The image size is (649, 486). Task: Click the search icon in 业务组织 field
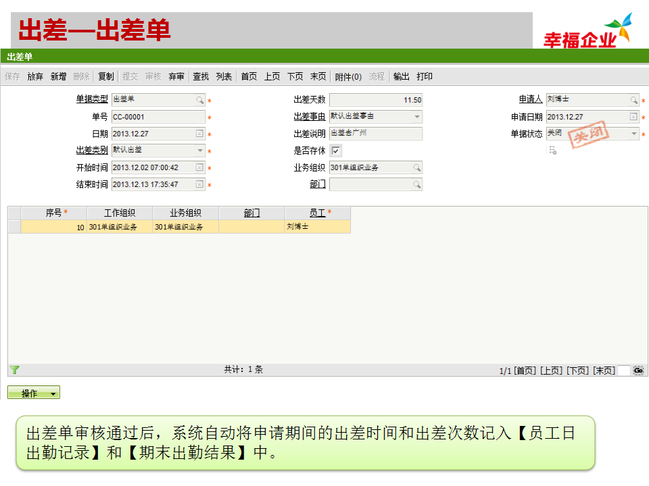click(417, 167)
